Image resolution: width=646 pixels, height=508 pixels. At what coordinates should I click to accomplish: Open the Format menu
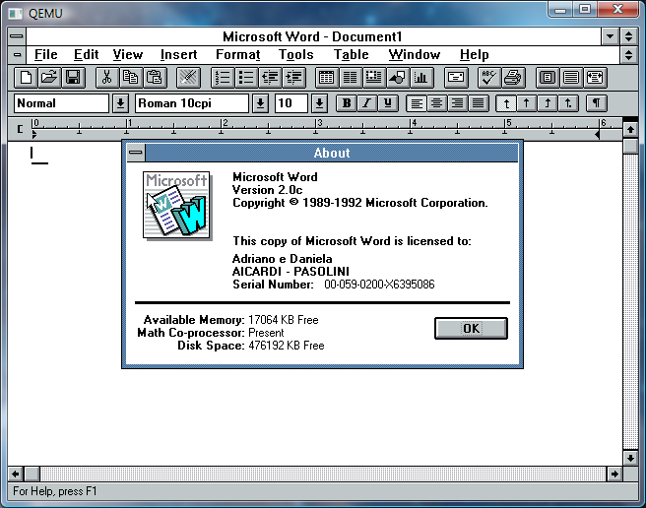[x=237, y=55]
